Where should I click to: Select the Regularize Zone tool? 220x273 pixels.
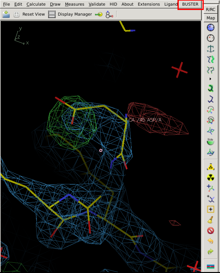(x=211, y=38)
